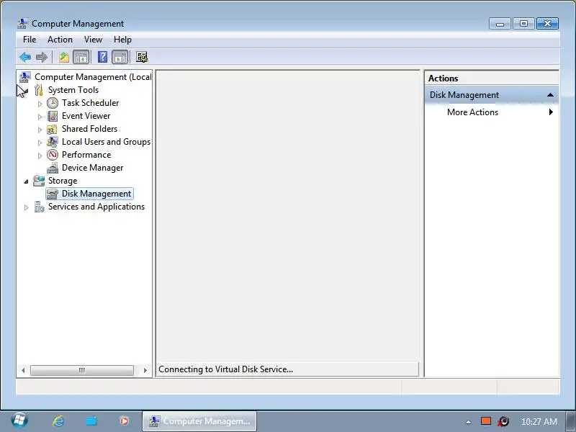Click the Storage node icon
576x432 pixels.
pos(39,181)
